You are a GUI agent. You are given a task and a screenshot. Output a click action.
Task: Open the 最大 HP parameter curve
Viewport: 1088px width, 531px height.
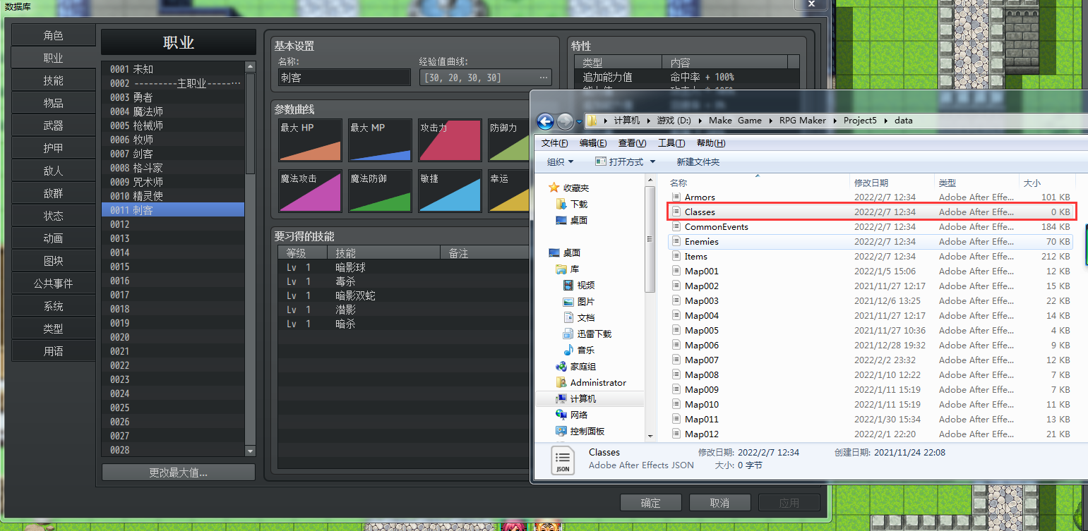[x=310, y=140]
